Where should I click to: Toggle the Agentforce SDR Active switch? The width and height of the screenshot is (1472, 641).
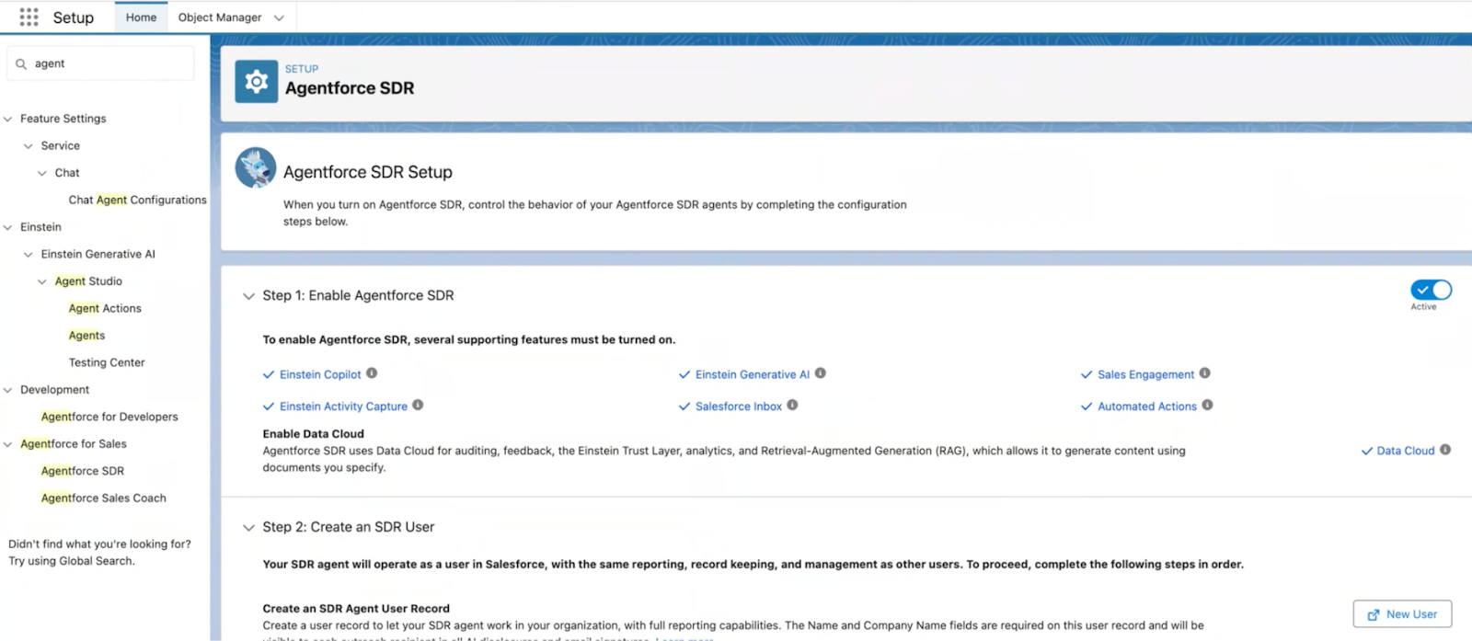pyautogui.click(x=1431, y=291)
